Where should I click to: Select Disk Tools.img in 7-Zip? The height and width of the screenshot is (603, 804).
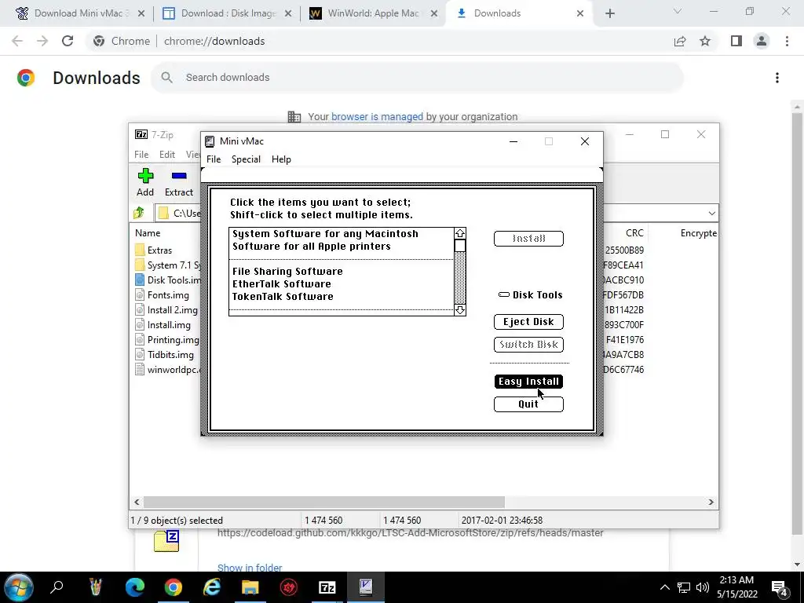(168, 280)
